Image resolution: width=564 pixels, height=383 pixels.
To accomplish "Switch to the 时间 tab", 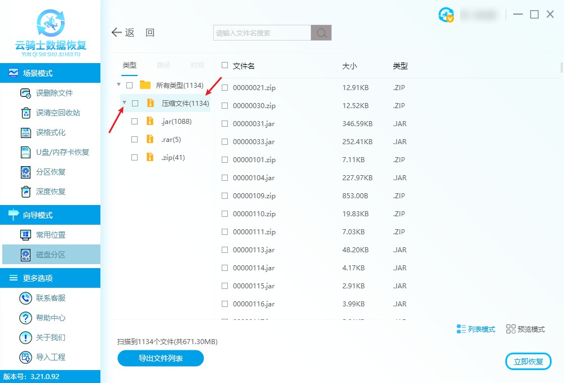I will point(197,65).
